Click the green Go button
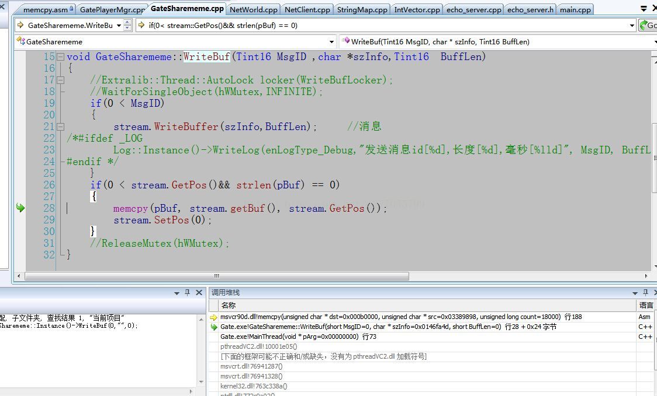The width and height of the screenshot is (657, 396). (x=648, y=26)
